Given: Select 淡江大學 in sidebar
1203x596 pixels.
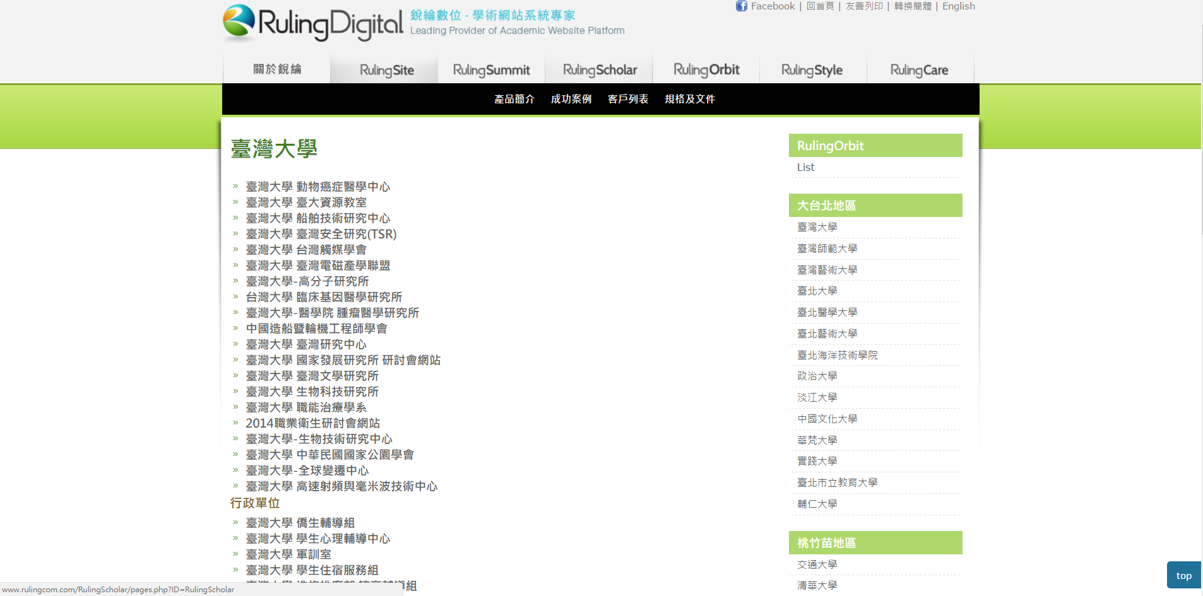Looking at the screenshot, I should pyautogui.click(x=817, y=397).
